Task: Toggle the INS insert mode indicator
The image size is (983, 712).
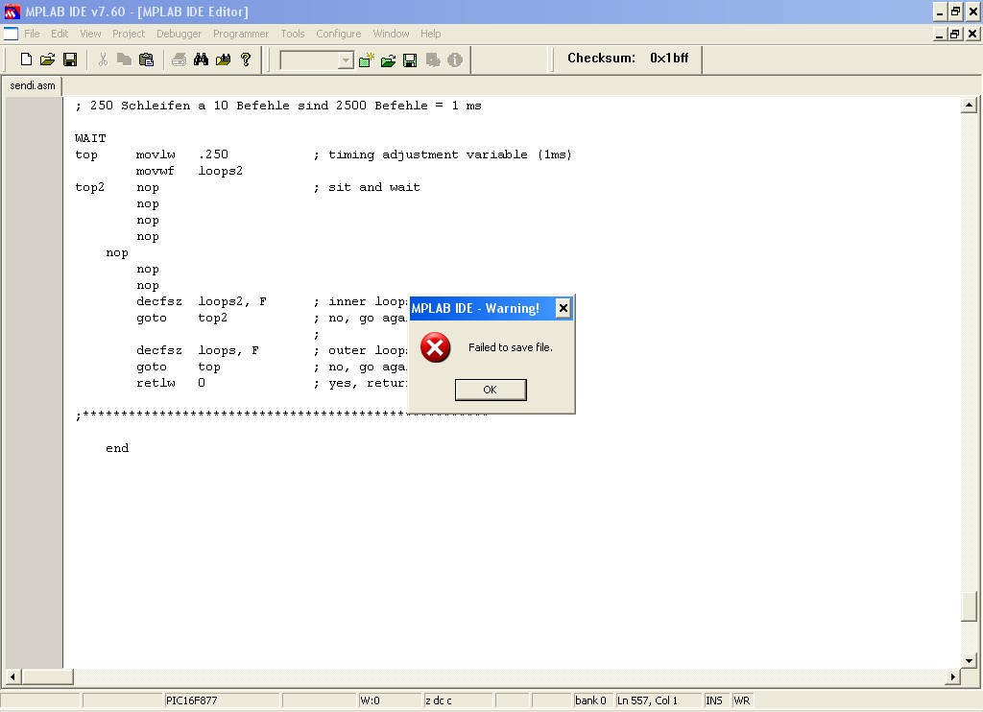Action: (x=716, y=700)
